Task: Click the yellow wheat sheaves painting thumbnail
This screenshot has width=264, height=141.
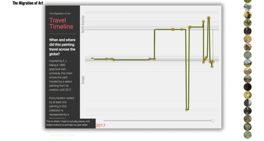Action: pos(248,39)
